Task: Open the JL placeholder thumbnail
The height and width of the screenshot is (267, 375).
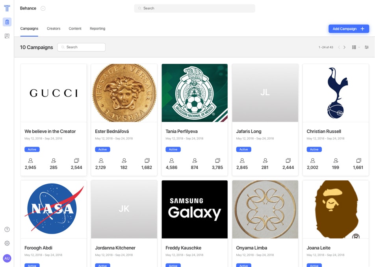Action: point(265,93)
